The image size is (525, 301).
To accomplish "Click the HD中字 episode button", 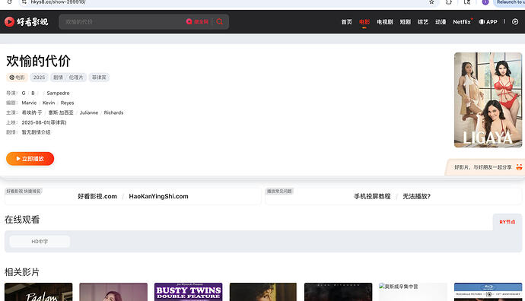I will pos(40,242).
